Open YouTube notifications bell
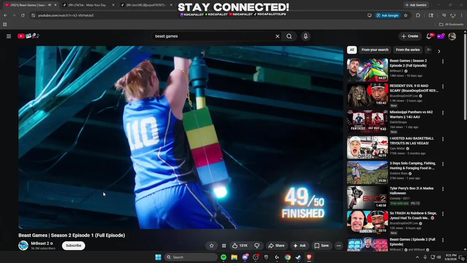The height and width of the screenshot is (263, 467). 429,36
